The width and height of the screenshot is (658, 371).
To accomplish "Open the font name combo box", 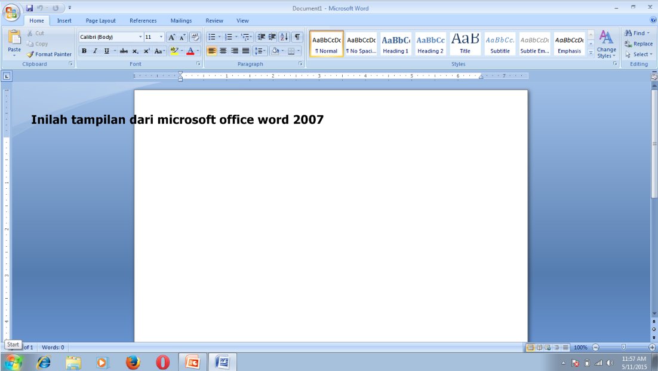I will click(x=111, y=37).
